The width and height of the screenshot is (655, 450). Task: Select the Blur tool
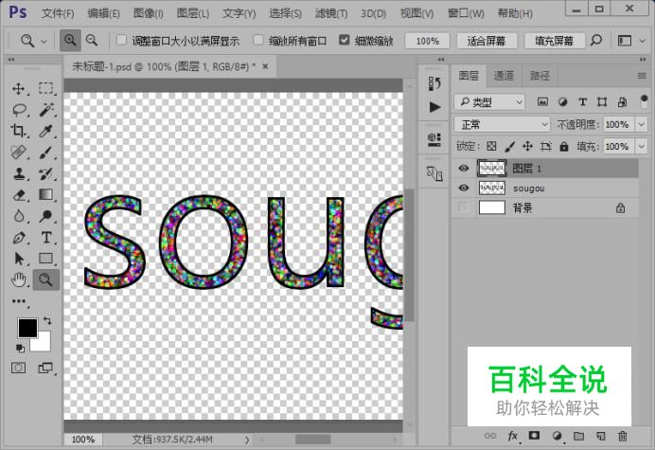coord(18,216)
